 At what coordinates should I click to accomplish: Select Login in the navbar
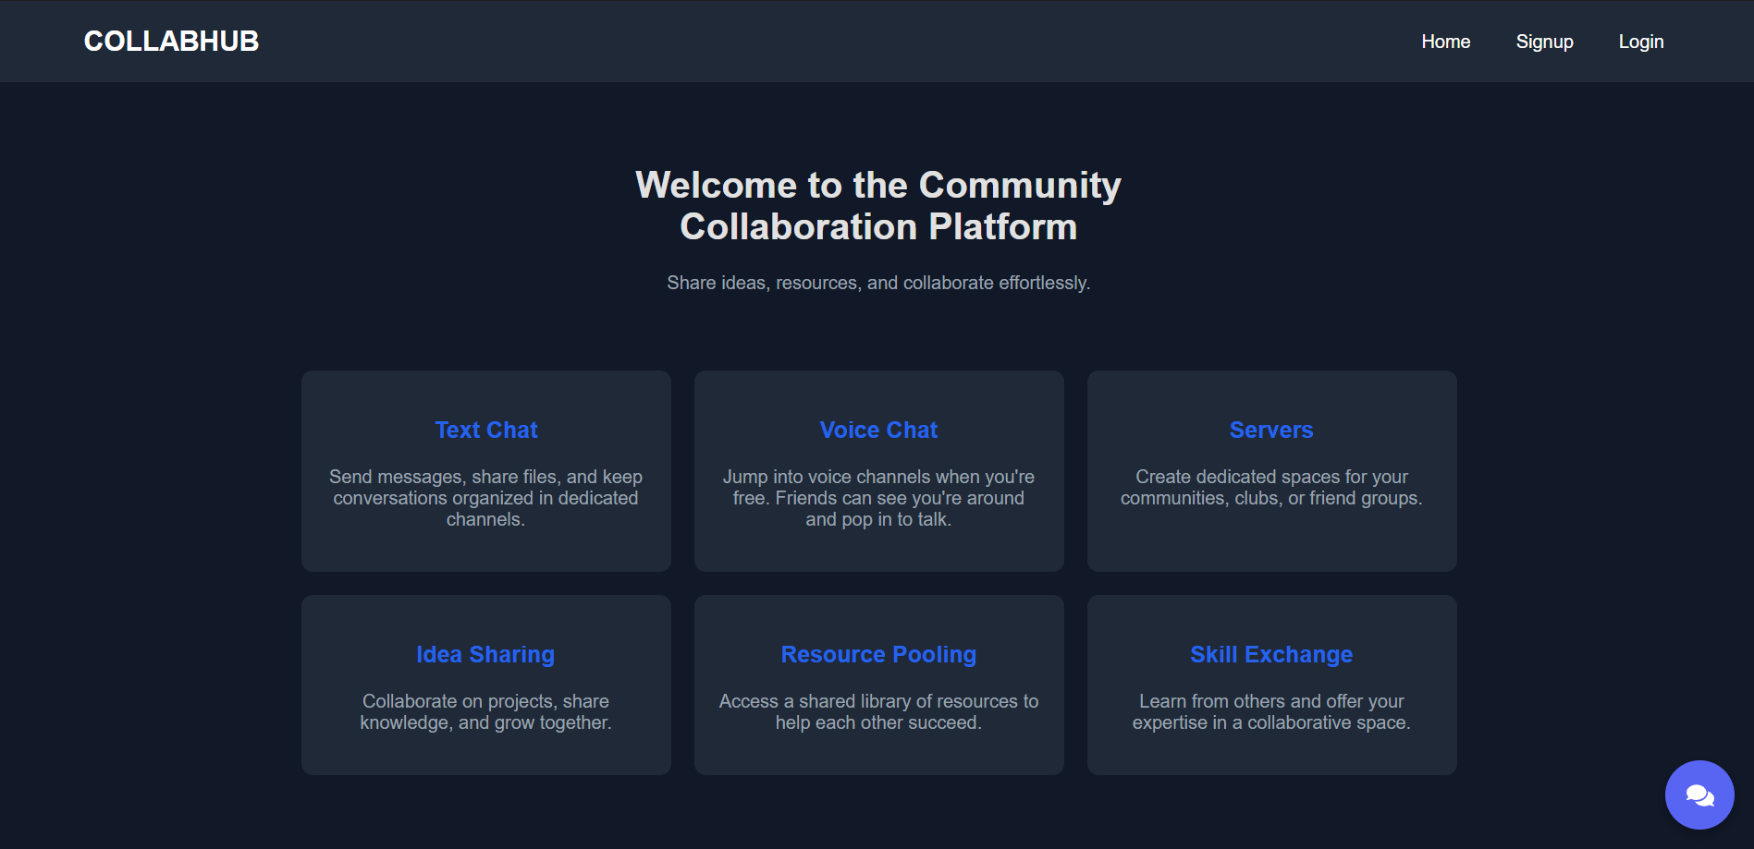tap(1640, 42)
